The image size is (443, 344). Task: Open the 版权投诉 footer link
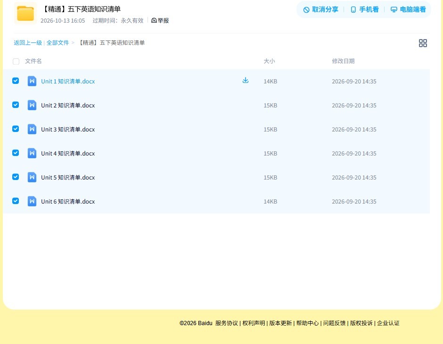pos(361,323)
